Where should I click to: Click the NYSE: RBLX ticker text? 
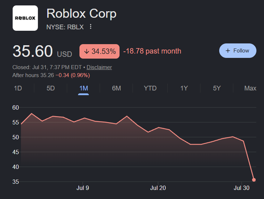point(65,27)
